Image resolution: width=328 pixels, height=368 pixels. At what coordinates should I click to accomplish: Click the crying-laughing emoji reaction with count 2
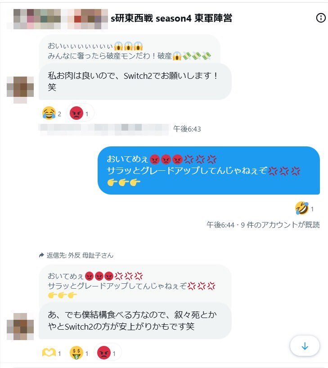pos(52,114)
